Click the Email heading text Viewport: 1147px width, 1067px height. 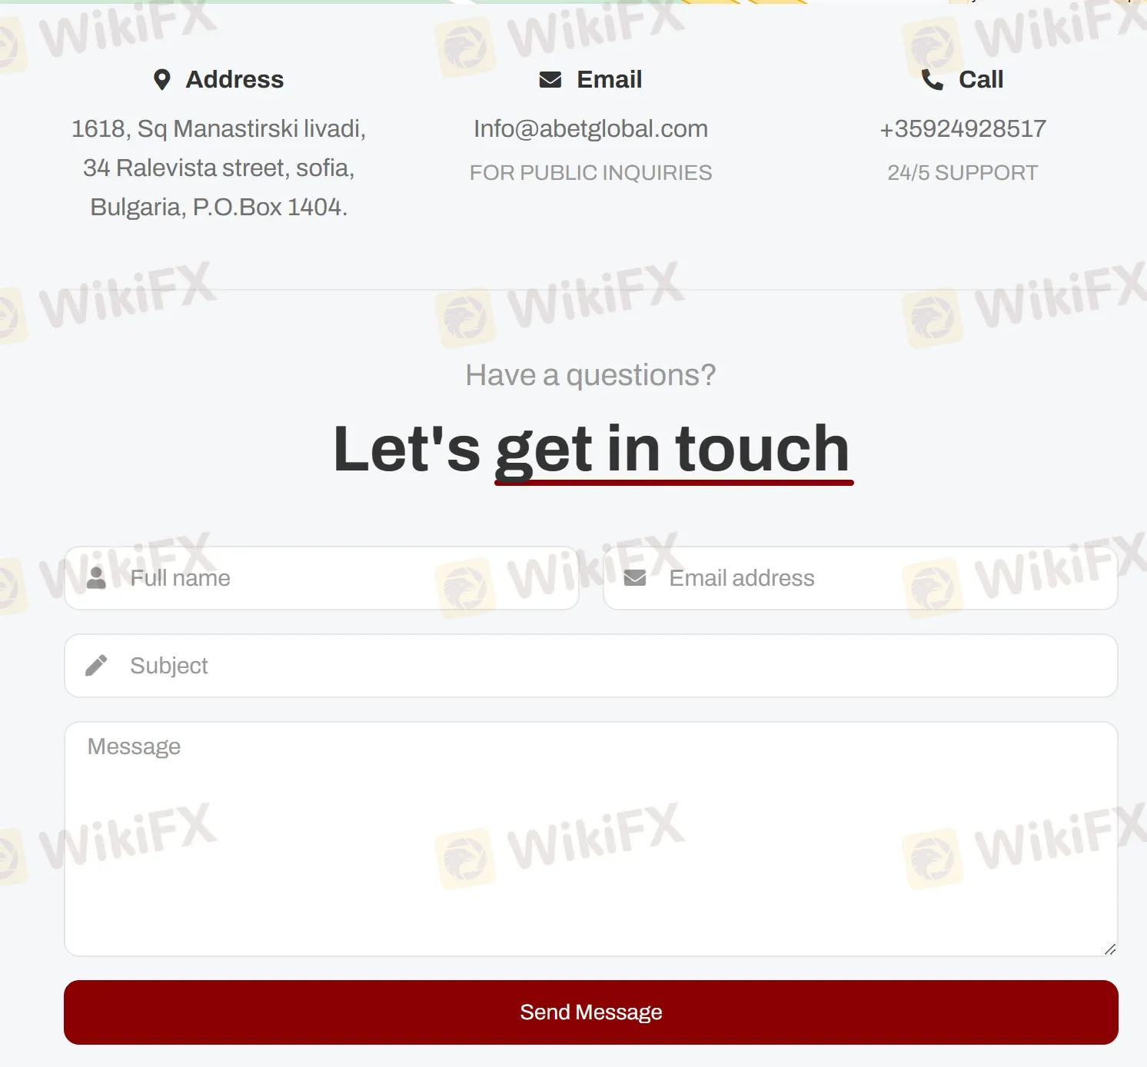click(609, 79)
